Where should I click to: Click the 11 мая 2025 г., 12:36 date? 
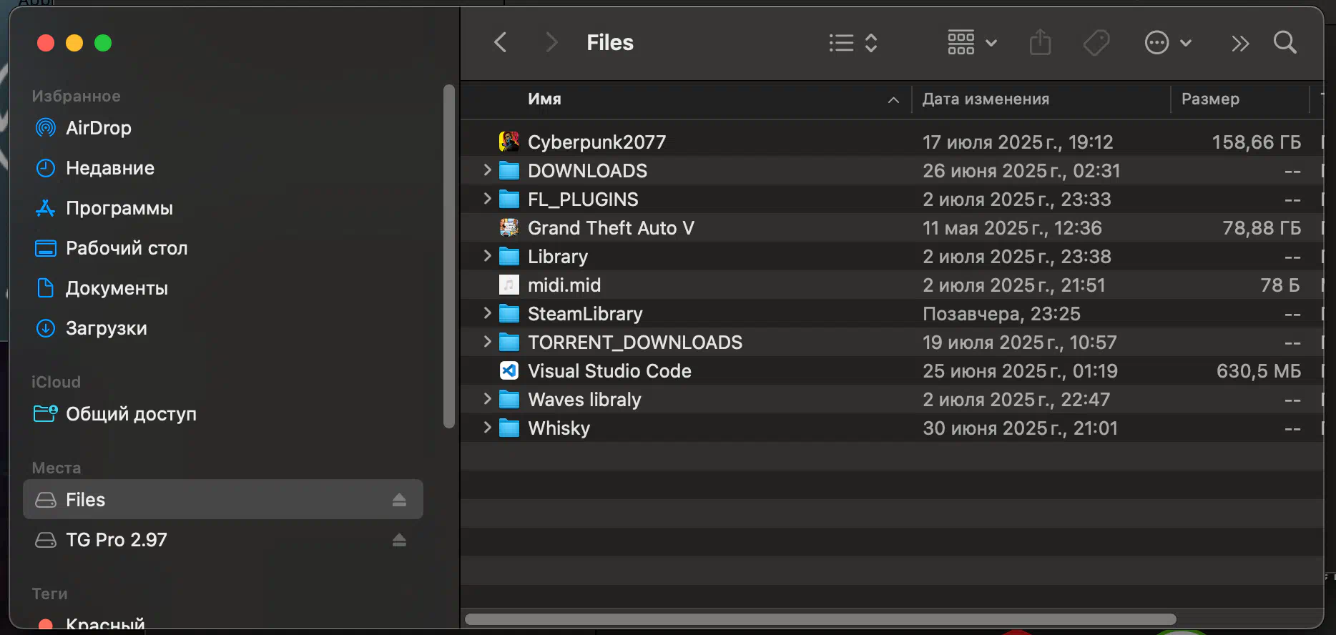[1012, 228]
